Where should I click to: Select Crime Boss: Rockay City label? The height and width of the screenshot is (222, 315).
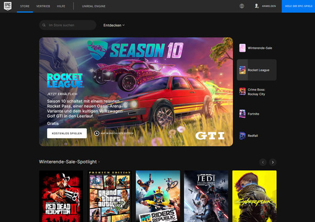(x=256, y=92)
